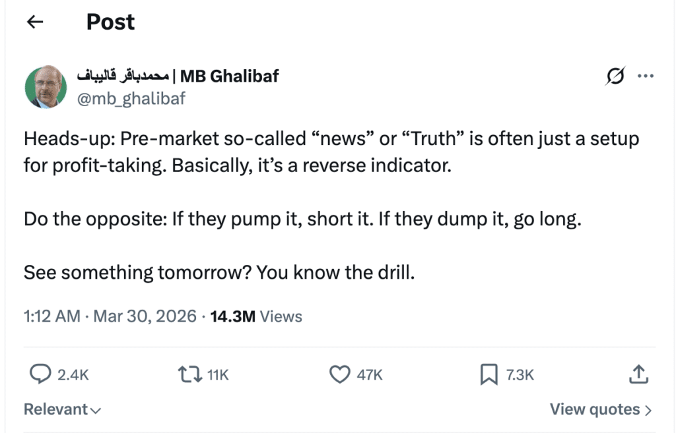Like the post with heart icon
676x433 pixels.
(x=339, y=375)
